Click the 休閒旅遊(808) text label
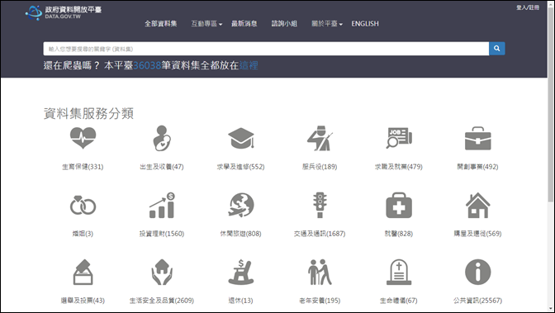This screenshot has height=313, width=555. 240,234
